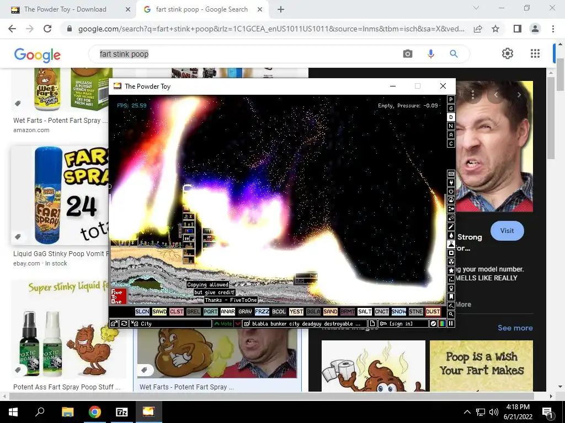Open the Liquids droplet menu
The width and height of the screenshot is (565, 423).
[x=451, y=235]
